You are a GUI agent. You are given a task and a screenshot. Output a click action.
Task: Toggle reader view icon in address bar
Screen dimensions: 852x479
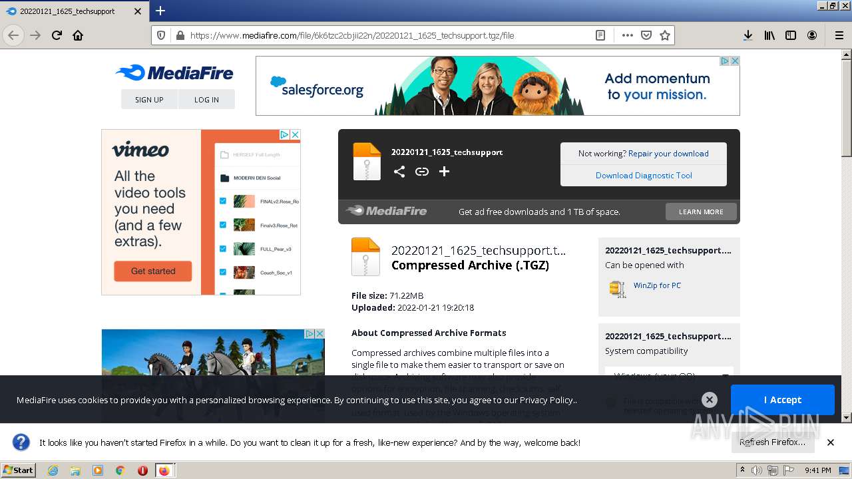[x=600, y=35]
